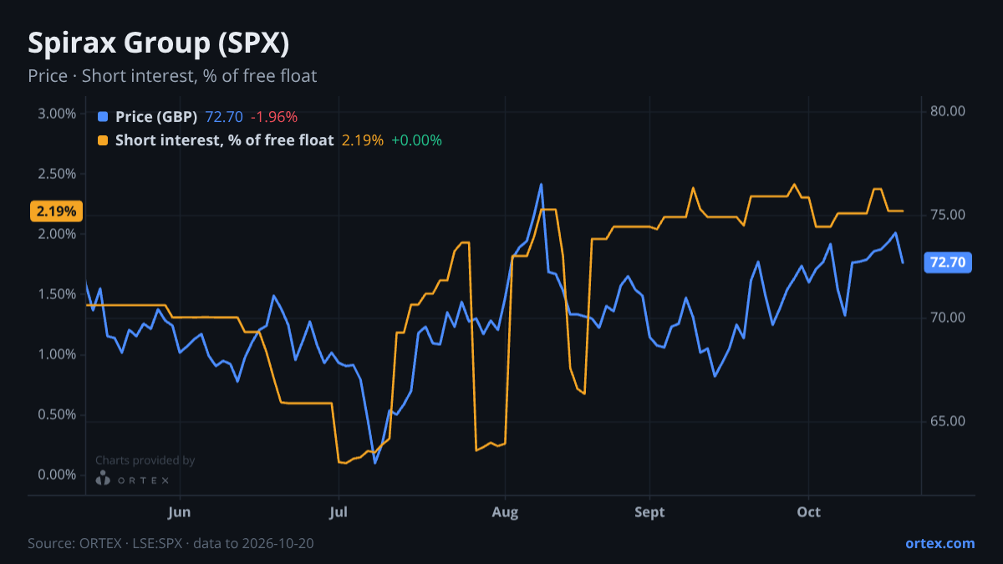Click the 70.00 right axis label
Screen dimensions: 1003x564
[948, 318]
